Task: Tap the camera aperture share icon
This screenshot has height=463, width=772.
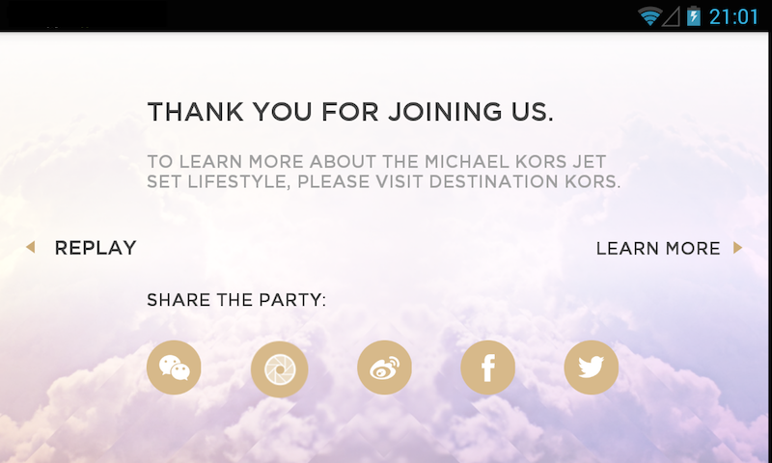Action: coord(279,368)
